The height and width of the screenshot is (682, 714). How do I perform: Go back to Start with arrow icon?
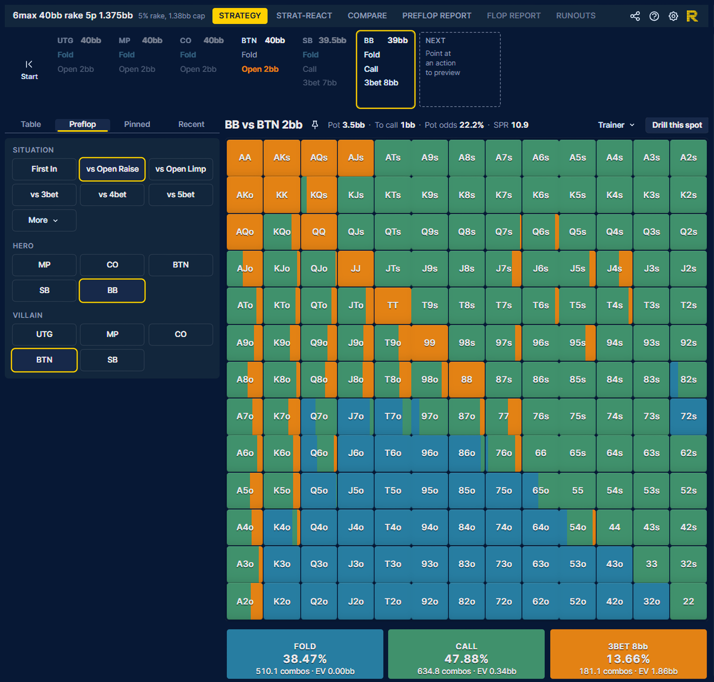(29, 70)
